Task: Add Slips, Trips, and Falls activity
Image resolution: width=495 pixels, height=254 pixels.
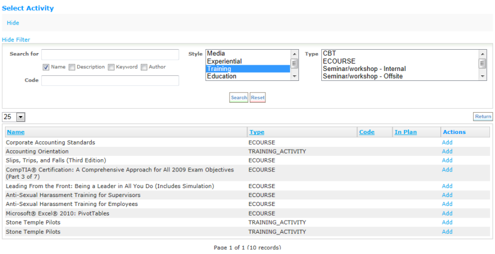Action: tap(447, 160)
